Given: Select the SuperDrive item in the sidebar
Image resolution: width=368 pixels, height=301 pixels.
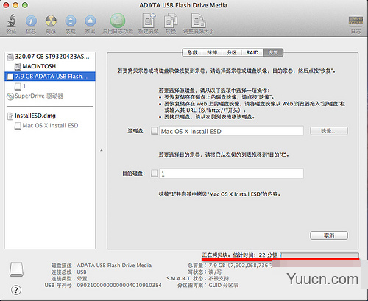Looking at the screenshot, I should 50,96.
